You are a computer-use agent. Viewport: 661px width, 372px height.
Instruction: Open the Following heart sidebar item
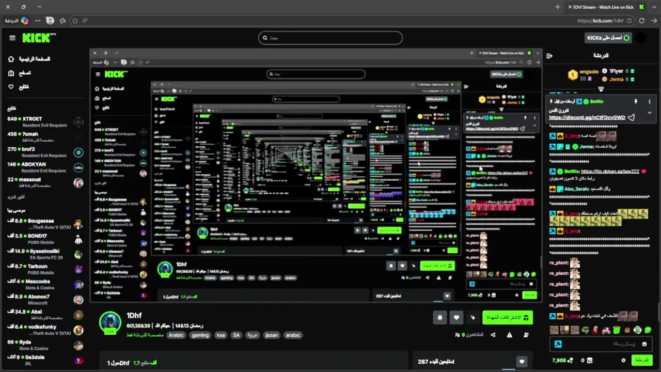tap(19, 87)
